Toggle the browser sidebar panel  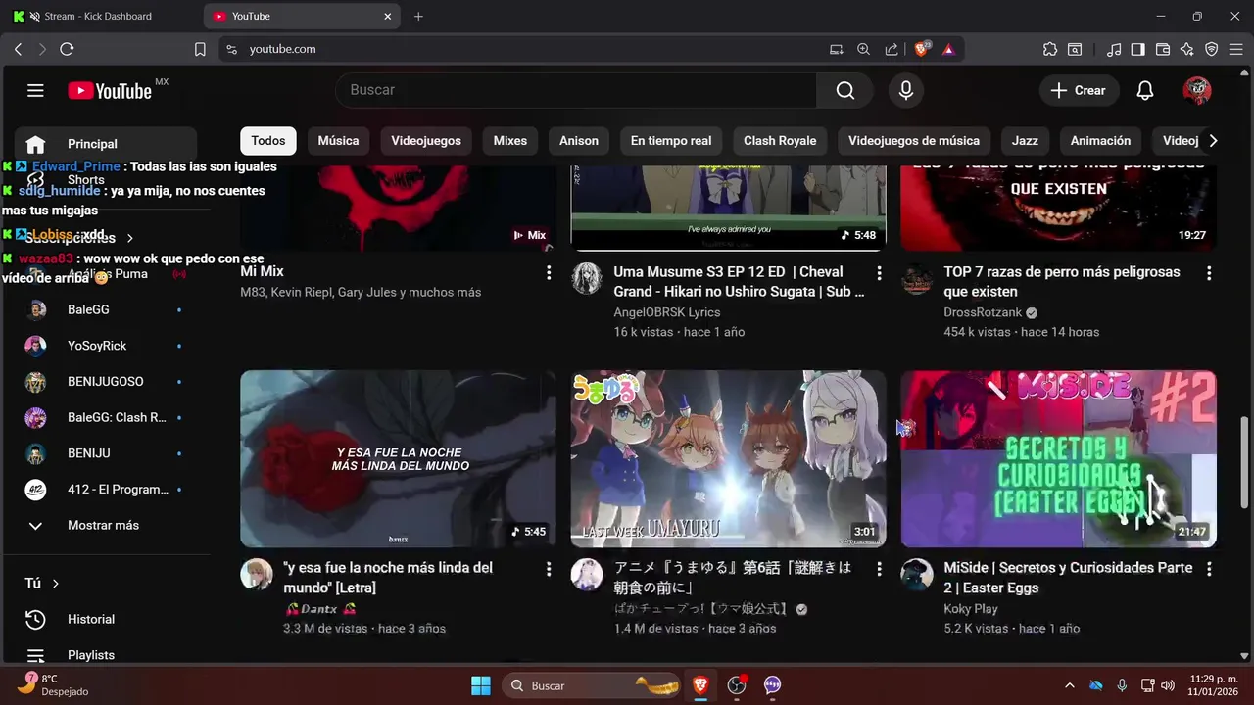click(1137, 49)
